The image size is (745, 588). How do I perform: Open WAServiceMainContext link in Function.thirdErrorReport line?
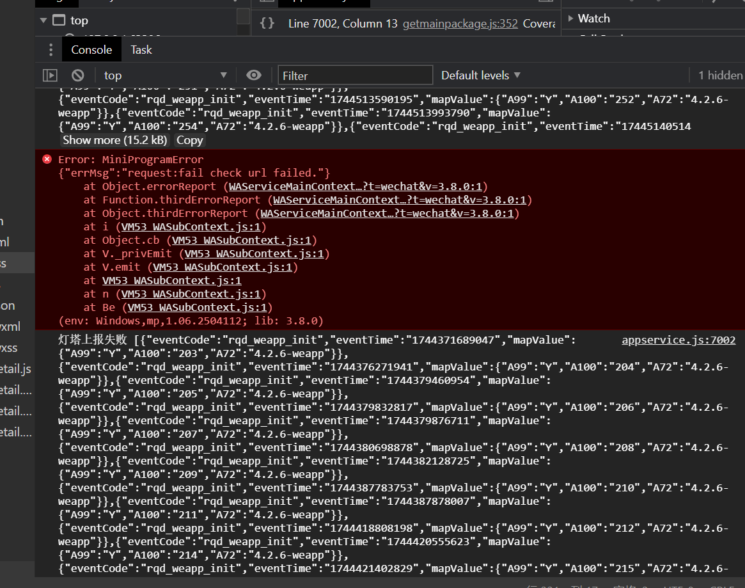tap(400, 200)
